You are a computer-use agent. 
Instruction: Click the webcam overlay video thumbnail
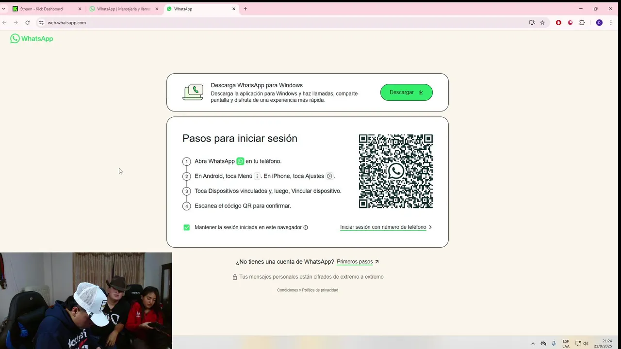tap(86, 301)
